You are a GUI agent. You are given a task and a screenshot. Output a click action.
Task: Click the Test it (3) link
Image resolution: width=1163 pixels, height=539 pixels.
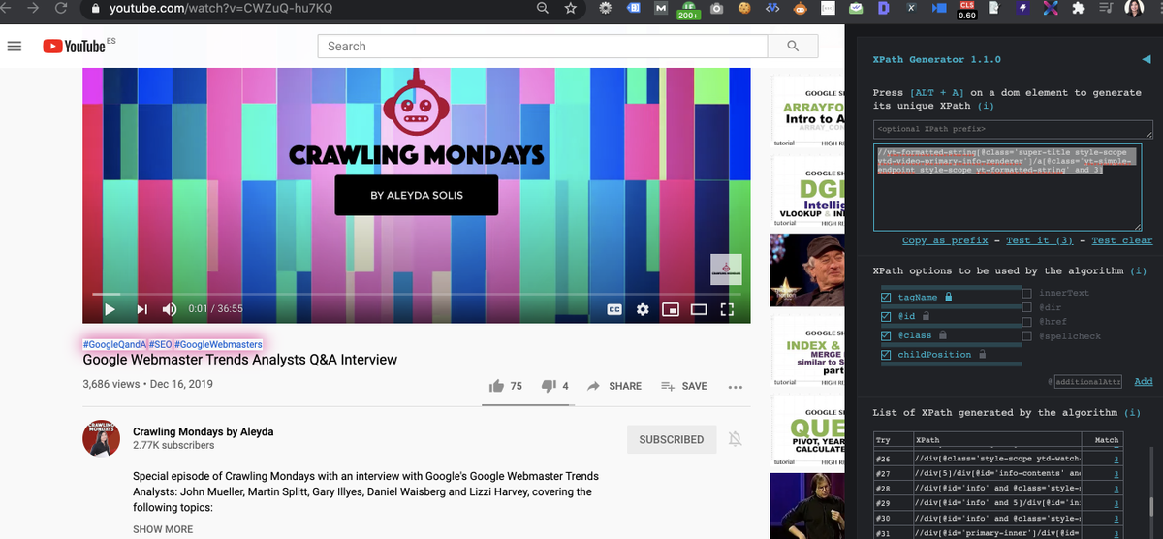pos(1039,240)
